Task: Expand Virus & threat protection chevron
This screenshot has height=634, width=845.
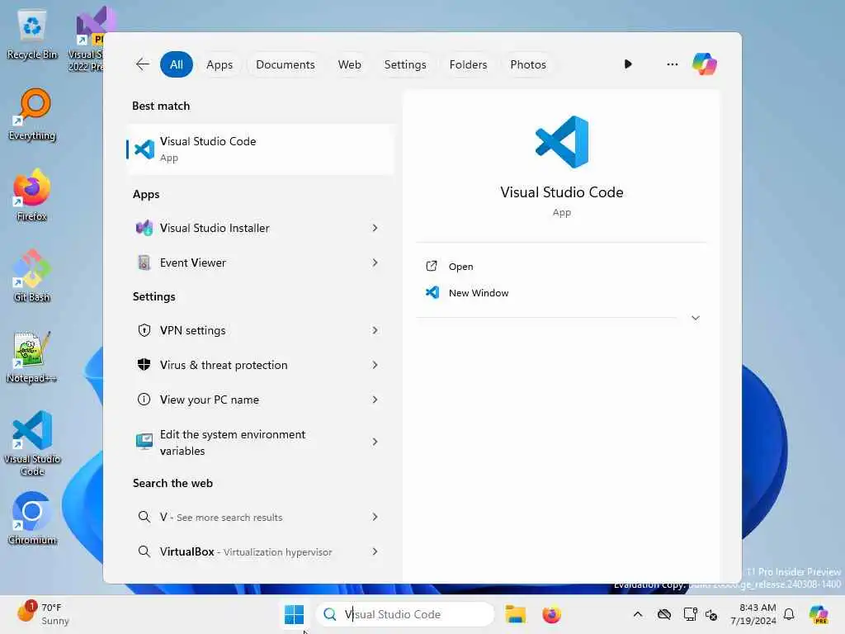Action: (375, 365)
